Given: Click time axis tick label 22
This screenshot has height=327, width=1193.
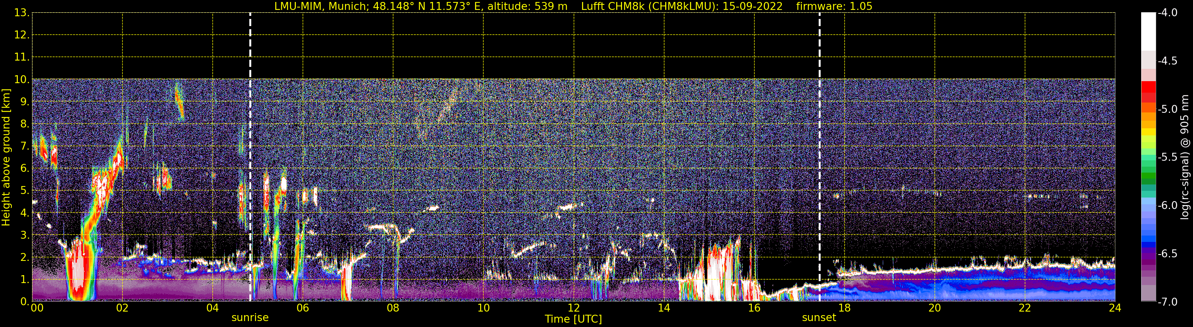Looking at the screenshot, I should pos(1025,308).
